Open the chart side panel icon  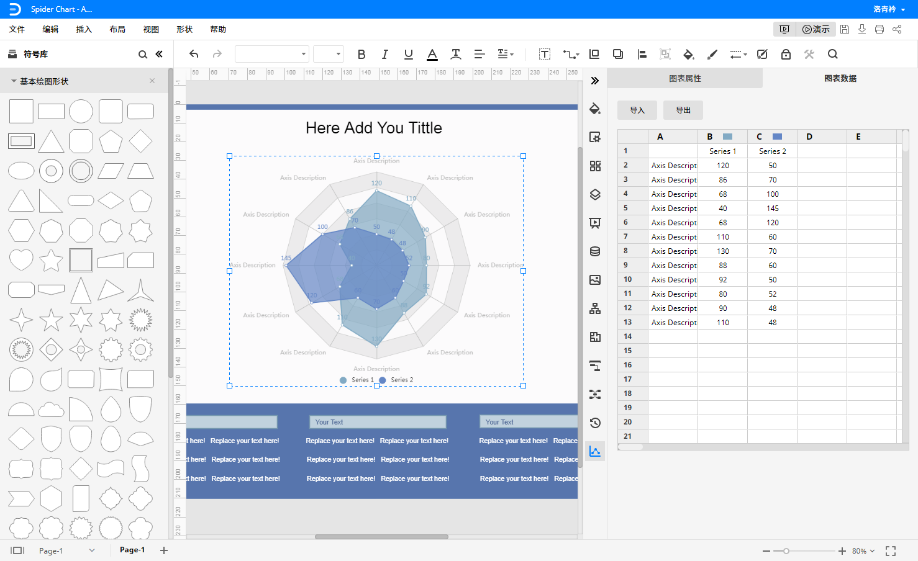pos(594,451)
